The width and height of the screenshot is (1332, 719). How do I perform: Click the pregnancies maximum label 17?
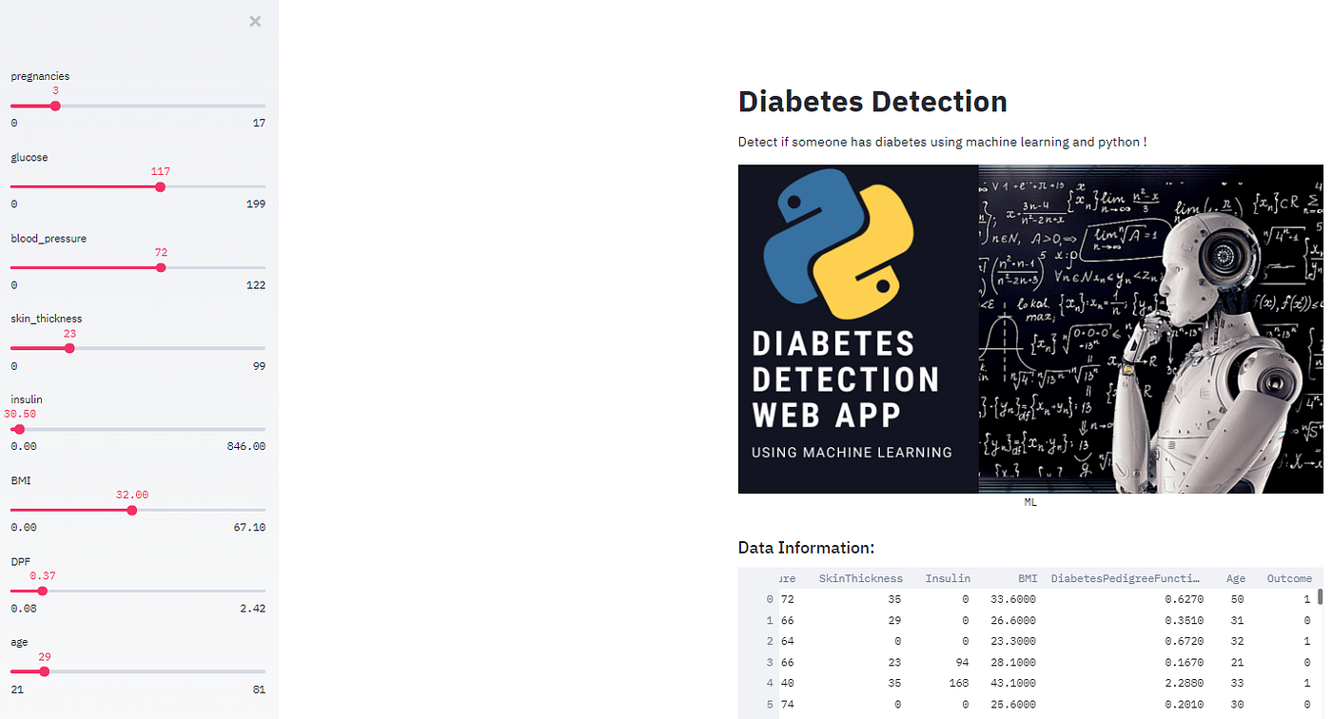(x=259, y=122)
